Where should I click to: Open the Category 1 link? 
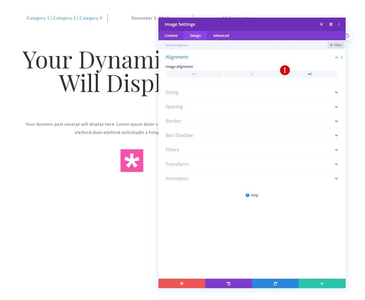pyautogui.click(x=38, y=18)
